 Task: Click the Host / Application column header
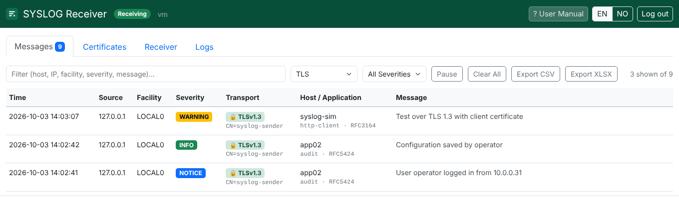click(x=331, y=98)
